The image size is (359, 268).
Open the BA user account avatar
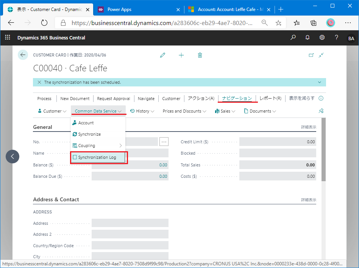351,38
